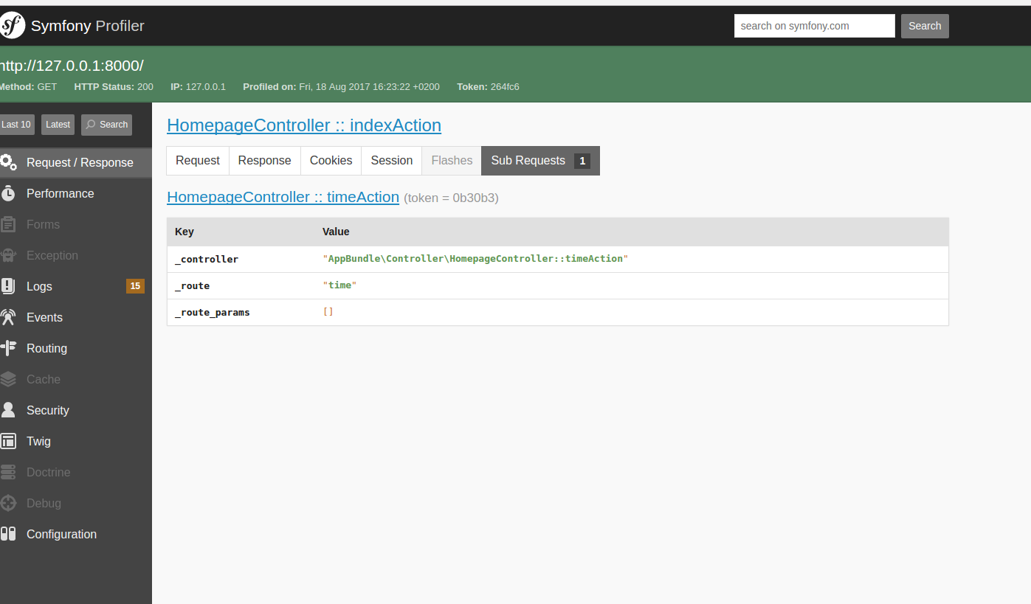The image size is (1031, 604).
Task: Select the disabled Doctrine menu entry
Action: point(76,472)
